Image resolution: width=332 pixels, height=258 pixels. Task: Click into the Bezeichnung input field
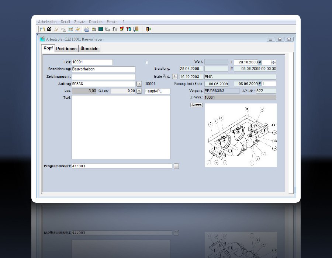103,69
